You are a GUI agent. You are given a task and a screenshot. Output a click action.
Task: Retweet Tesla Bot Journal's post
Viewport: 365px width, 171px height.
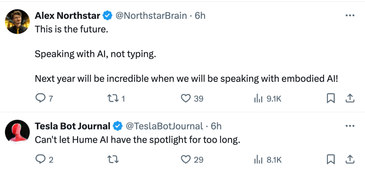click(x=113, y=160)
